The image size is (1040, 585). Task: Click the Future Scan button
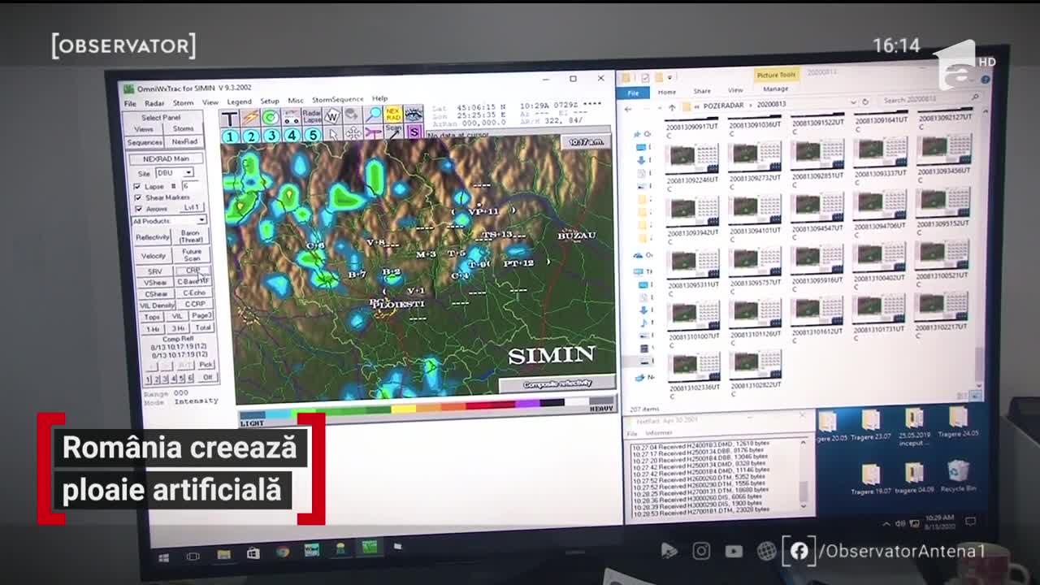pyautogui.click(x=192, y=255)
